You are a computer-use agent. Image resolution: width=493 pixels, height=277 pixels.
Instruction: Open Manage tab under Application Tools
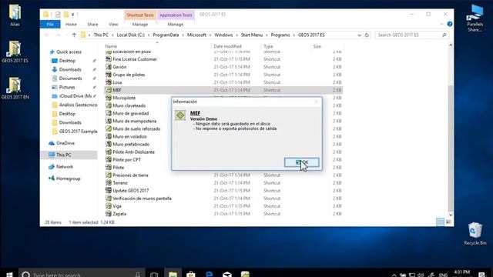pyautogui.click(x=176, y=24)
